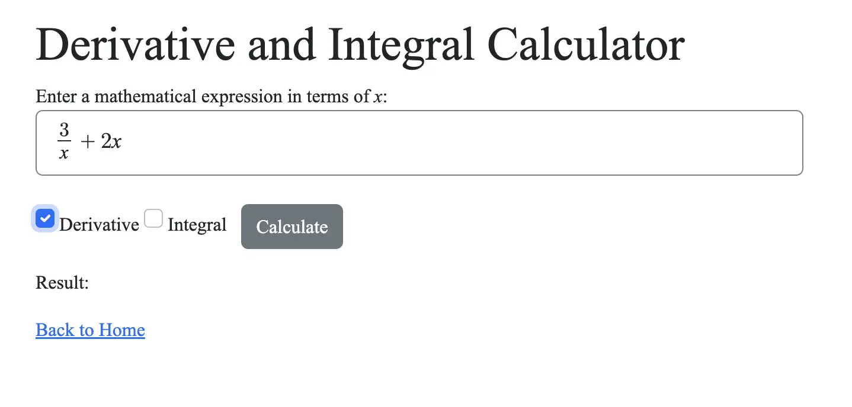This screenshot has height=407, width=852.
Task: Uncheck the Derivative checkbox
Action: point(45,218)
